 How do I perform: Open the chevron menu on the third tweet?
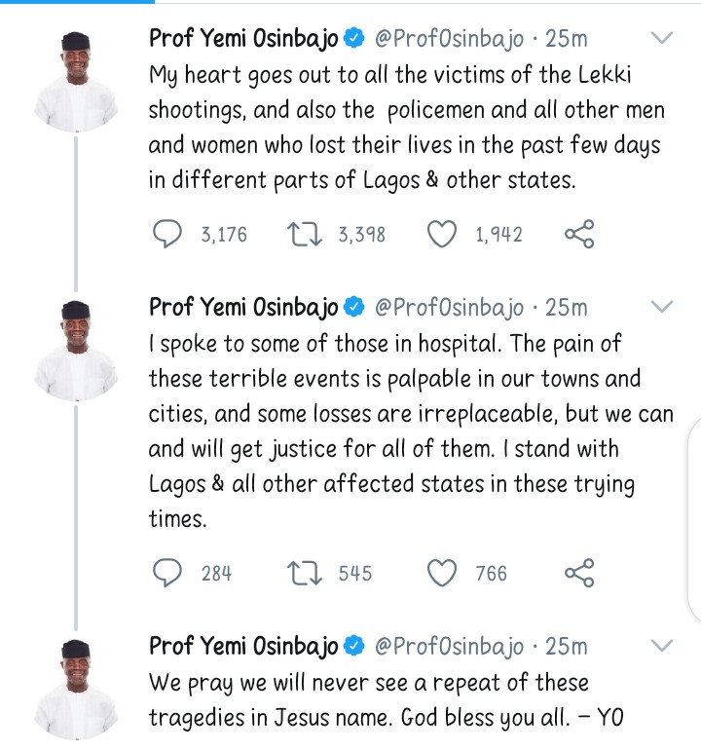(661, 645)
